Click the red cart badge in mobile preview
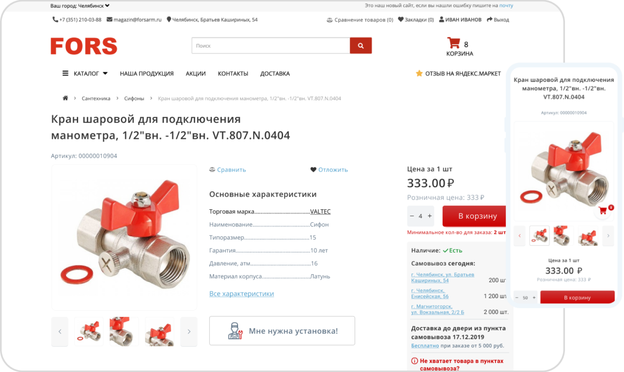 (x=604, y=211)
